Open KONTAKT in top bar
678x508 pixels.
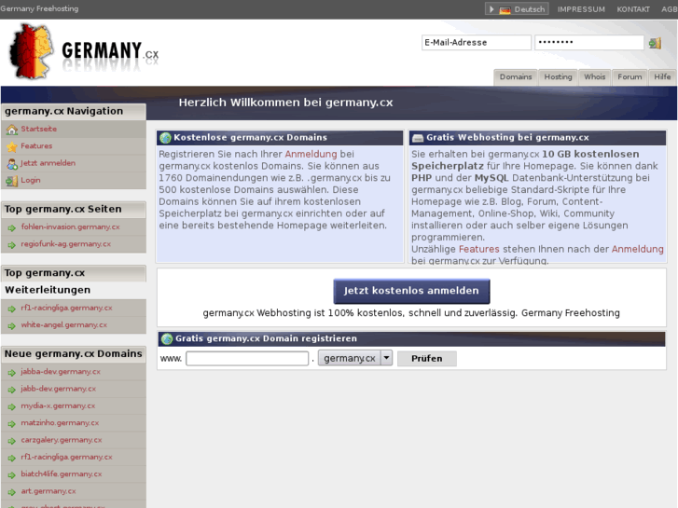click(633, 9)
